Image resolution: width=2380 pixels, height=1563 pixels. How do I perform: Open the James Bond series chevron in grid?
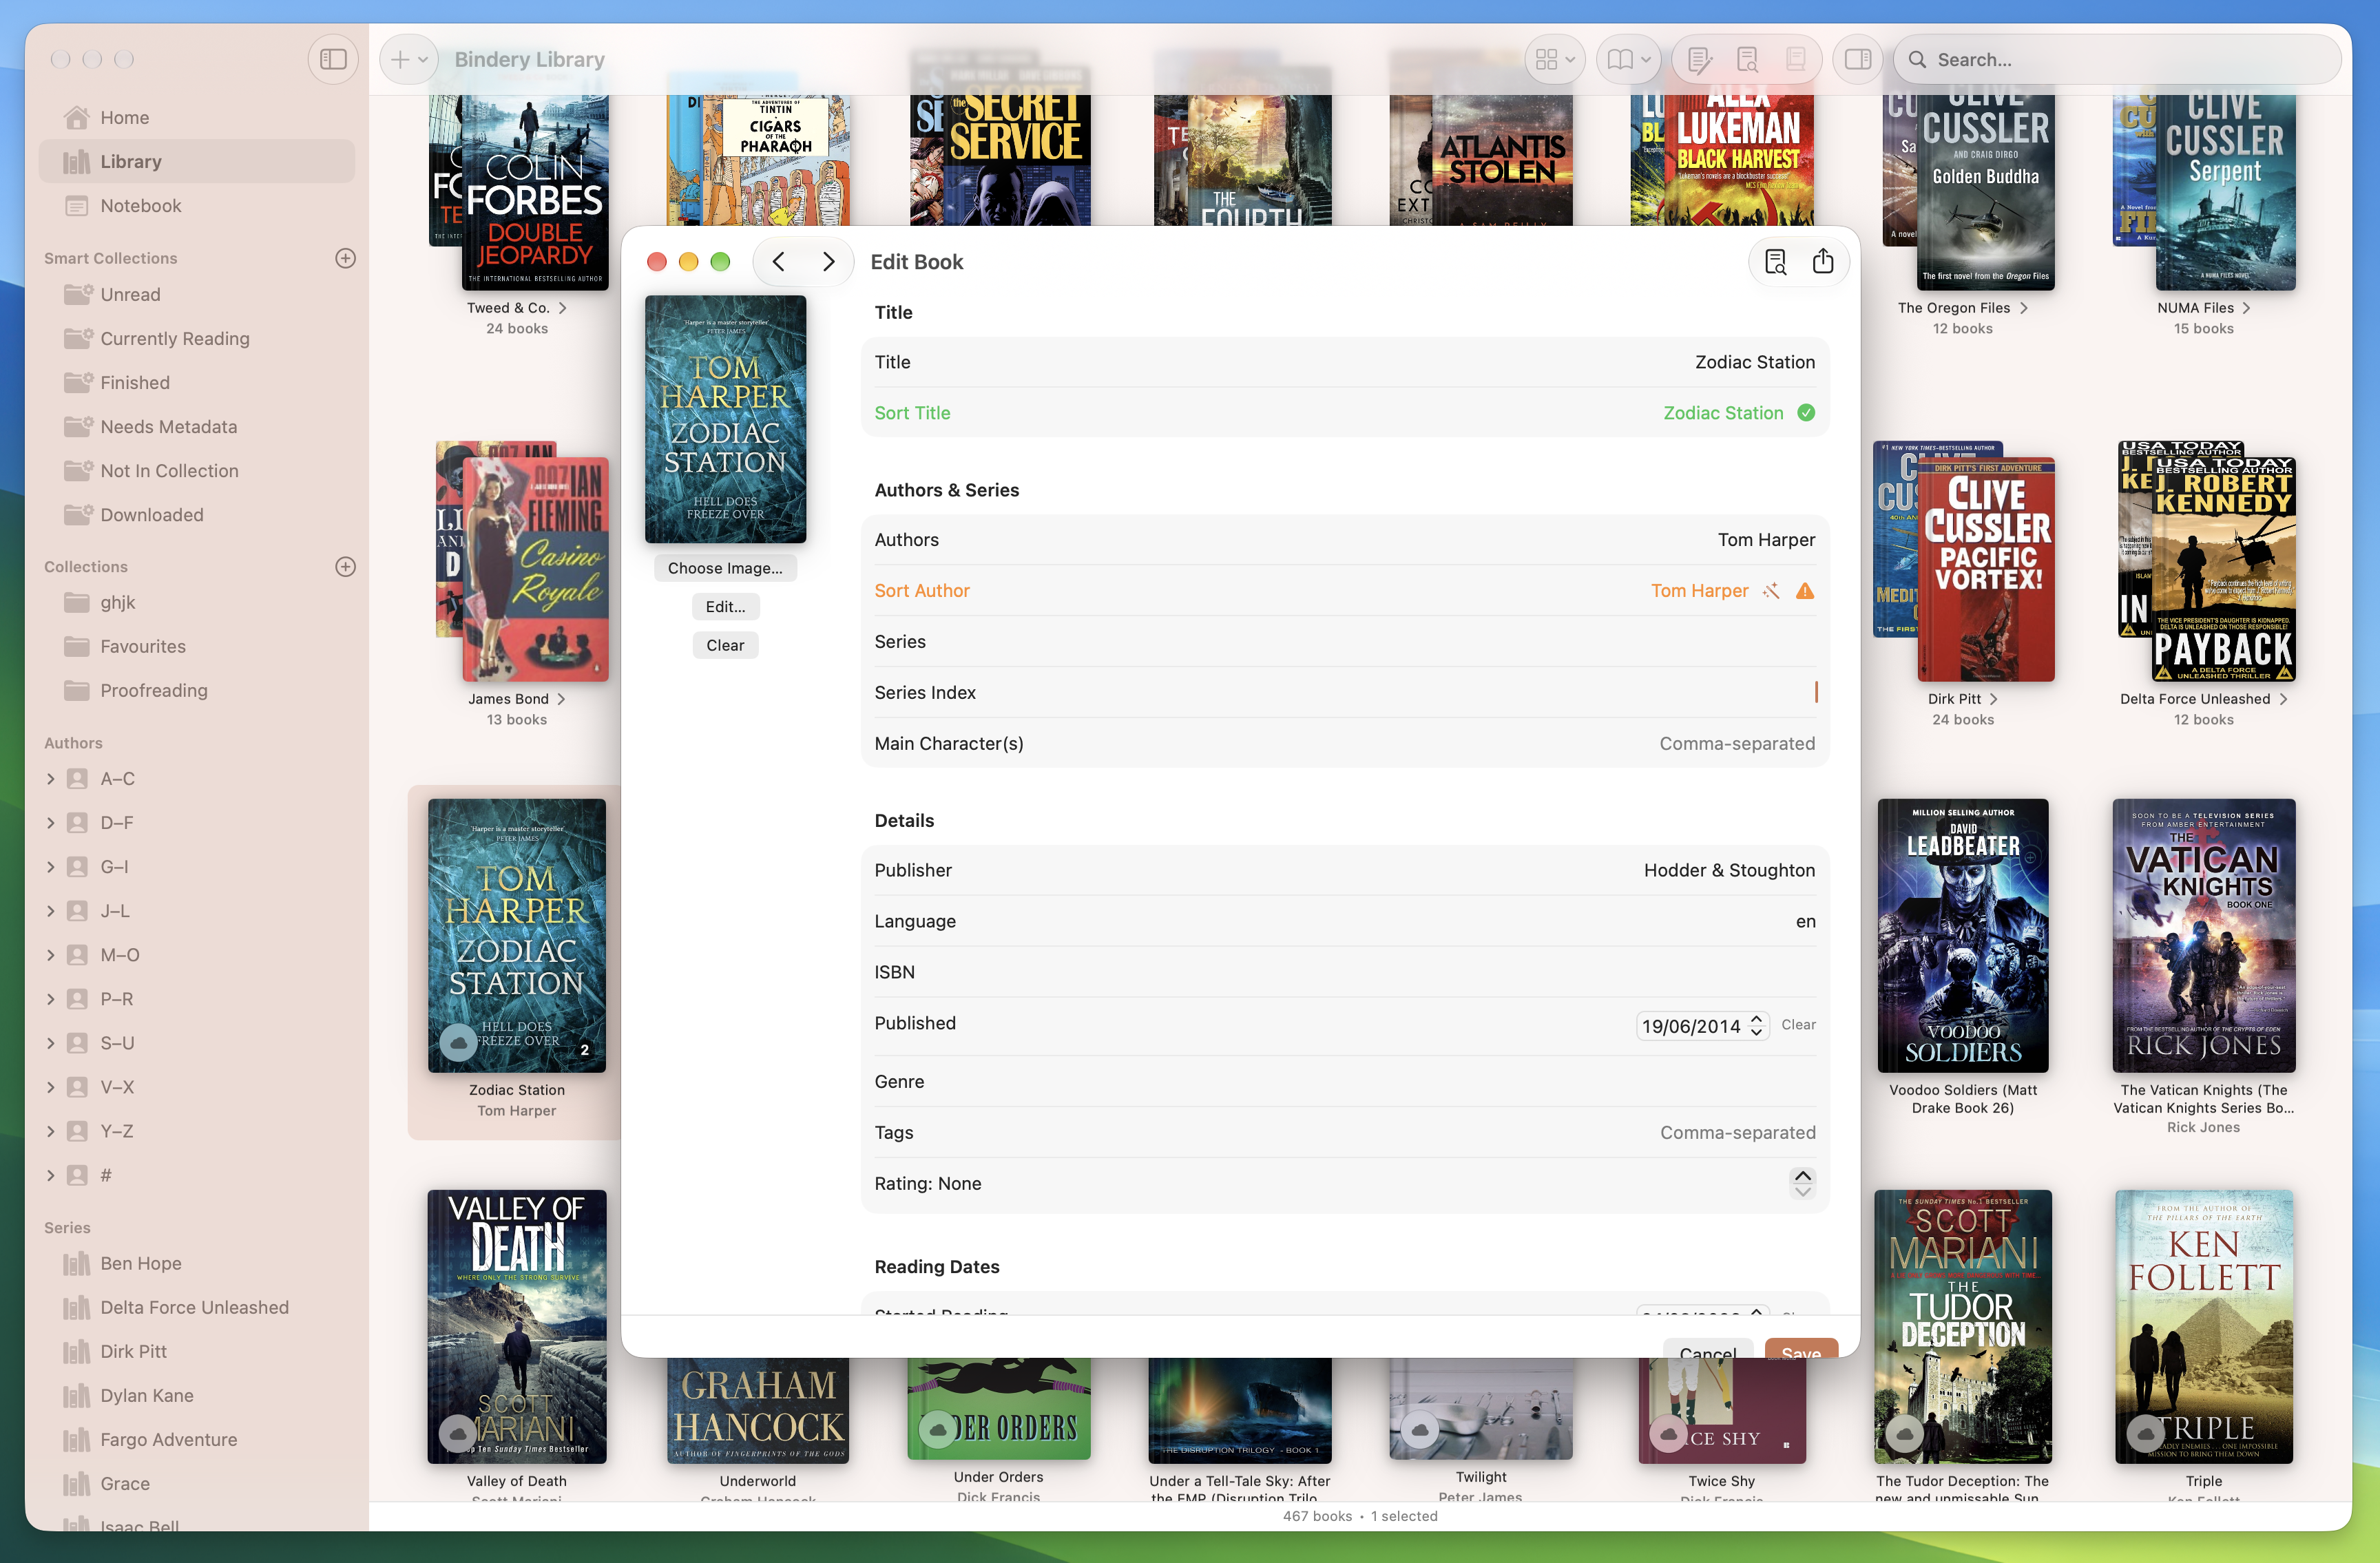tap(561, 699)
